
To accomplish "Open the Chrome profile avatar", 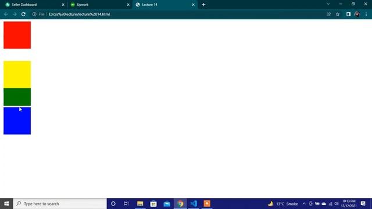I will (x=357, y=14).
